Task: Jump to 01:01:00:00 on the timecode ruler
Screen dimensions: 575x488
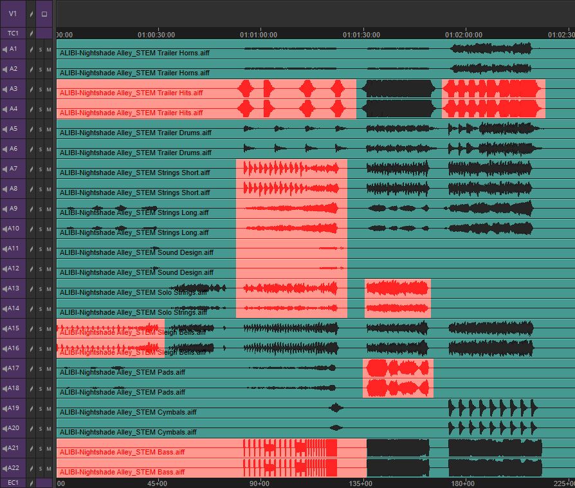Action: 259,35
